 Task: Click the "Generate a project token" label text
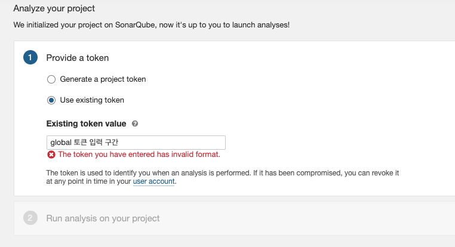click(103, 79)
